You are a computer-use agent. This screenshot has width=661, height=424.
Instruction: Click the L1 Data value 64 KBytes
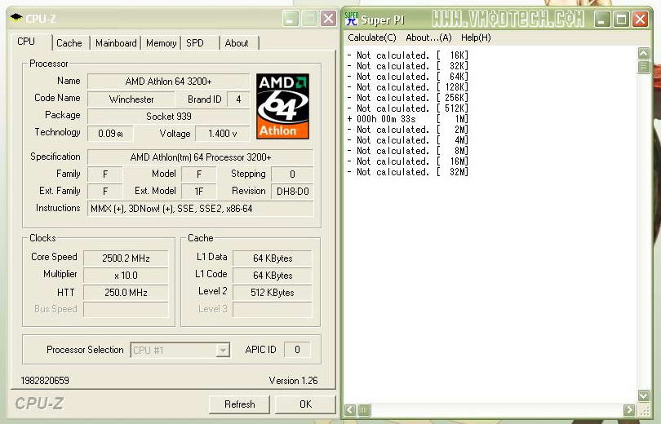(x=273, y=258)
